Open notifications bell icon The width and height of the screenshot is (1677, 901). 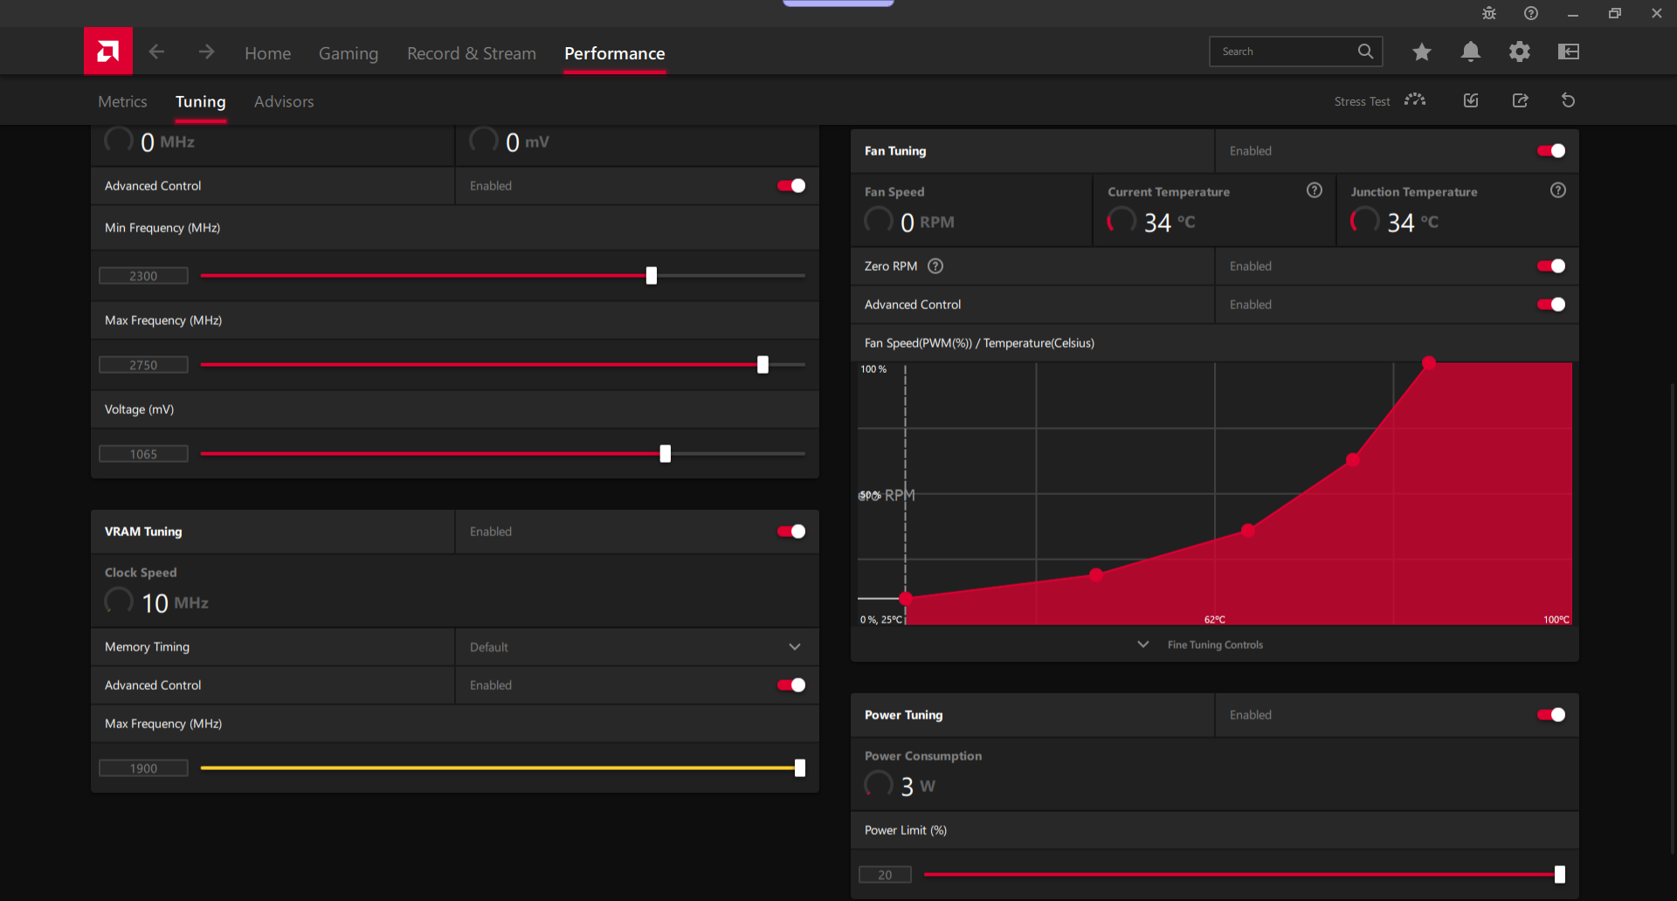pyautogui.click(x=1471, y=52)
